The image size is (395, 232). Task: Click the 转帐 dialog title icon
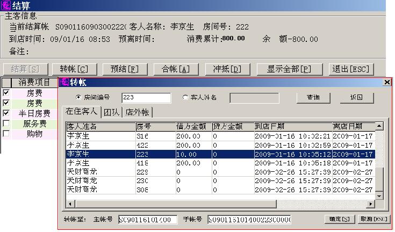(63, 82)
